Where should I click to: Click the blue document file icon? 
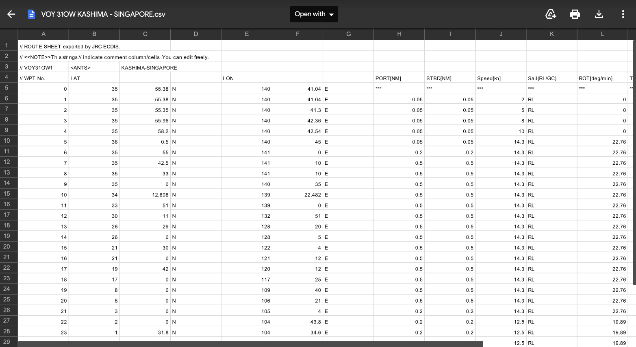tap(31, 14)
